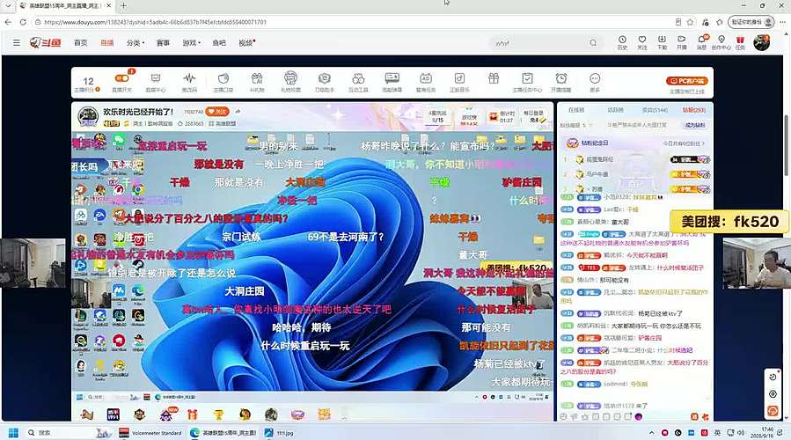The height and width of the screenshot is (440, 791).
Task: Click the Douyu search input field
Action: (539, 43)
